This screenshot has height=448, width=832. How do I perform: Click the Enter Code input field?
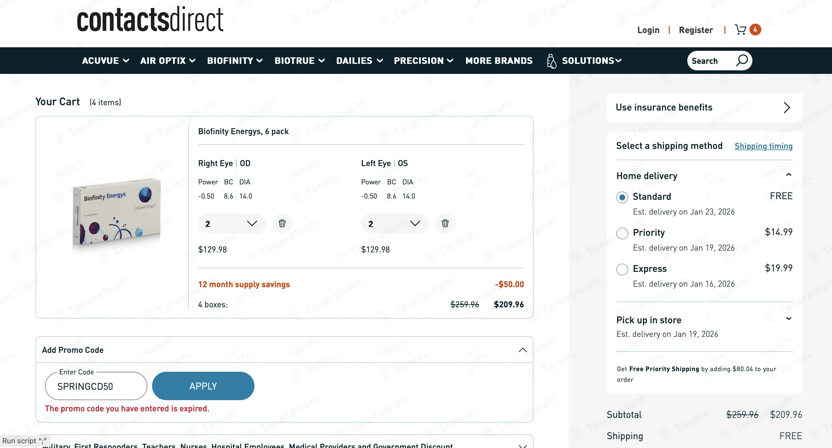96,387
